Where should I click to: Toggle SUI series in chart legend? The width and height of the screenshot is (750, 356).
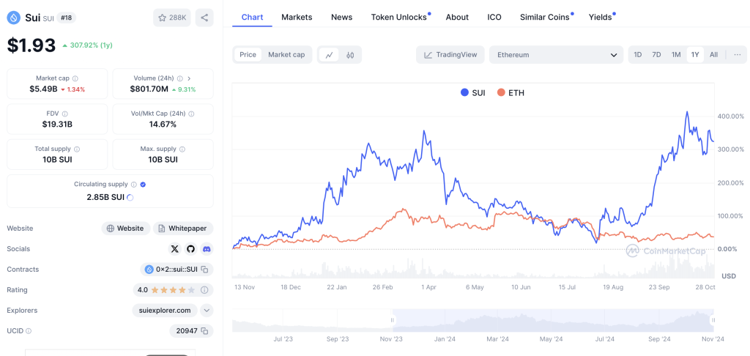tap(472, 93)
